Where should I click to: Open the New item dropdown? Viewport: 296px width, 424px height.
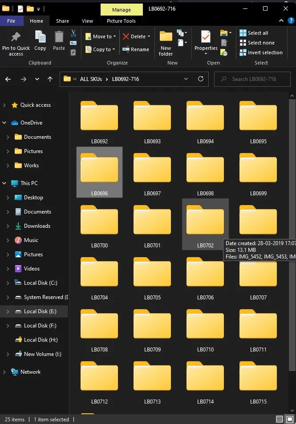[x=182, y=33]
